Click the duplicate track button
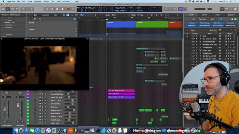 pos(35,19)
